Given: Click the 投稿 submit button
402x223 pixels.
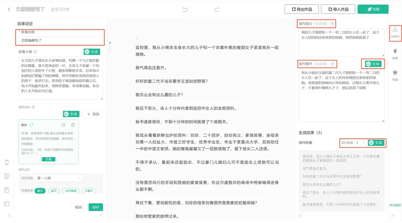Looking at the screenshot, I should click(x=373, y=9).
